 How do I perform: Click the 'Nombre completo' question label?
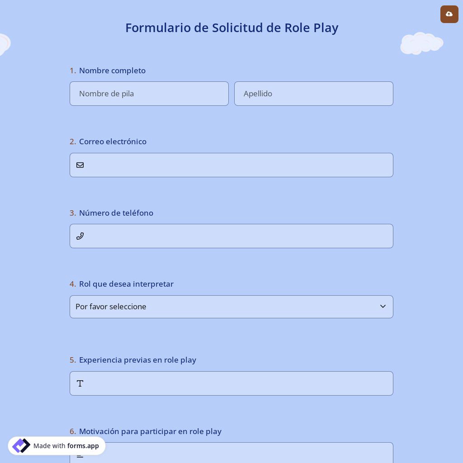pyautogui.click(x=112, y=70)
